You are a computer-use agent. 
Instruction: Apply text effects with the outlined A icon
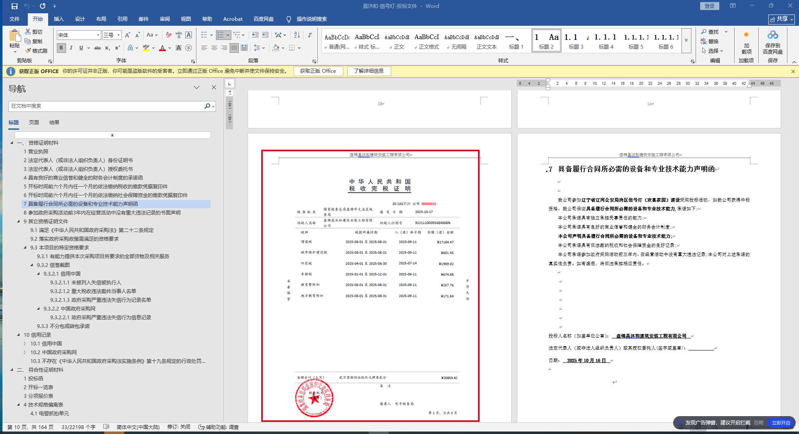pos(130,48)
